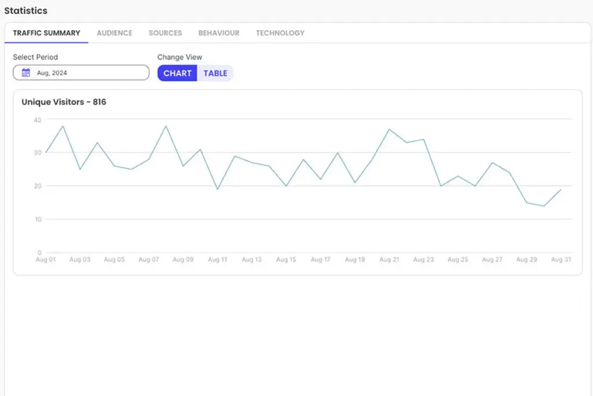Click the calendar icon in period field
Screen dimensions: 593x396
[x=25, y=72]
